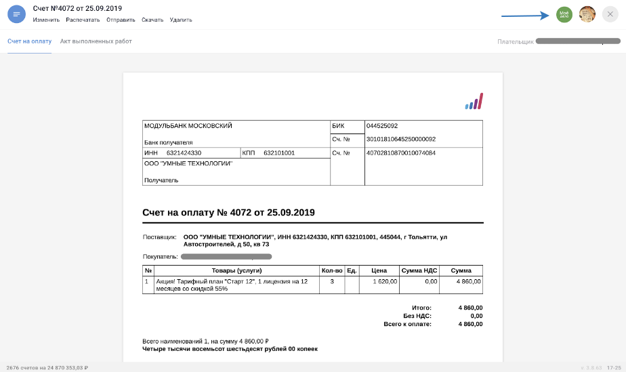The height and width of the screenshot is (372, 626).
Task: Click "Скачать" to download the invoice
Action: click(152, 20)
